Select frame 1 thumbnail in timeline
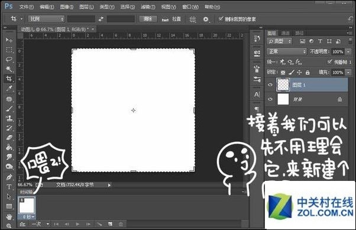 click(27, 205)
